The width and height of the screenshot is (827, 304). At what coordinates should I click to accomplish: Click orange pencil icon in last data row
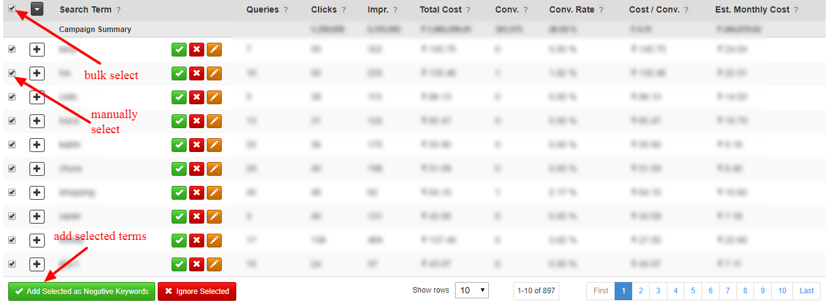click(x=214, y=264)
